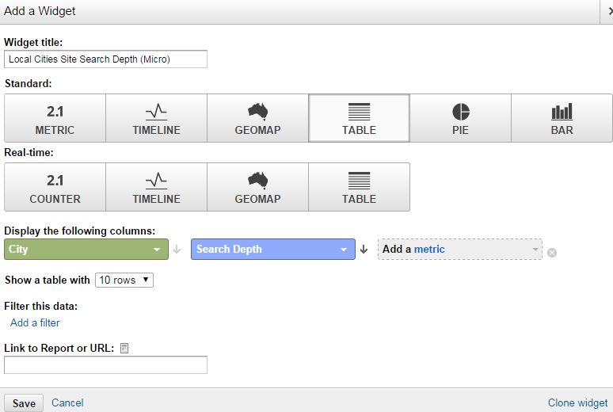The image size is (613, 412).
Task: Open the Search Depth metric dropdown
Action: pyautogui.click(x=272, y=250)
